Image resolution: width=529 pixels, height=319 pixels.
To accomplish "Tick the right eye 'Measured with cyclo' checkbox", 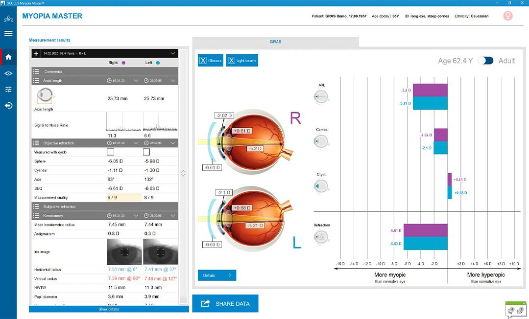I will coord(110,152).
